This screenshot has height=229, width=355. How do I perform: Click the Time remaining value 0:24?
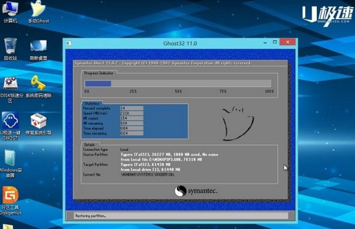(132, 133)
